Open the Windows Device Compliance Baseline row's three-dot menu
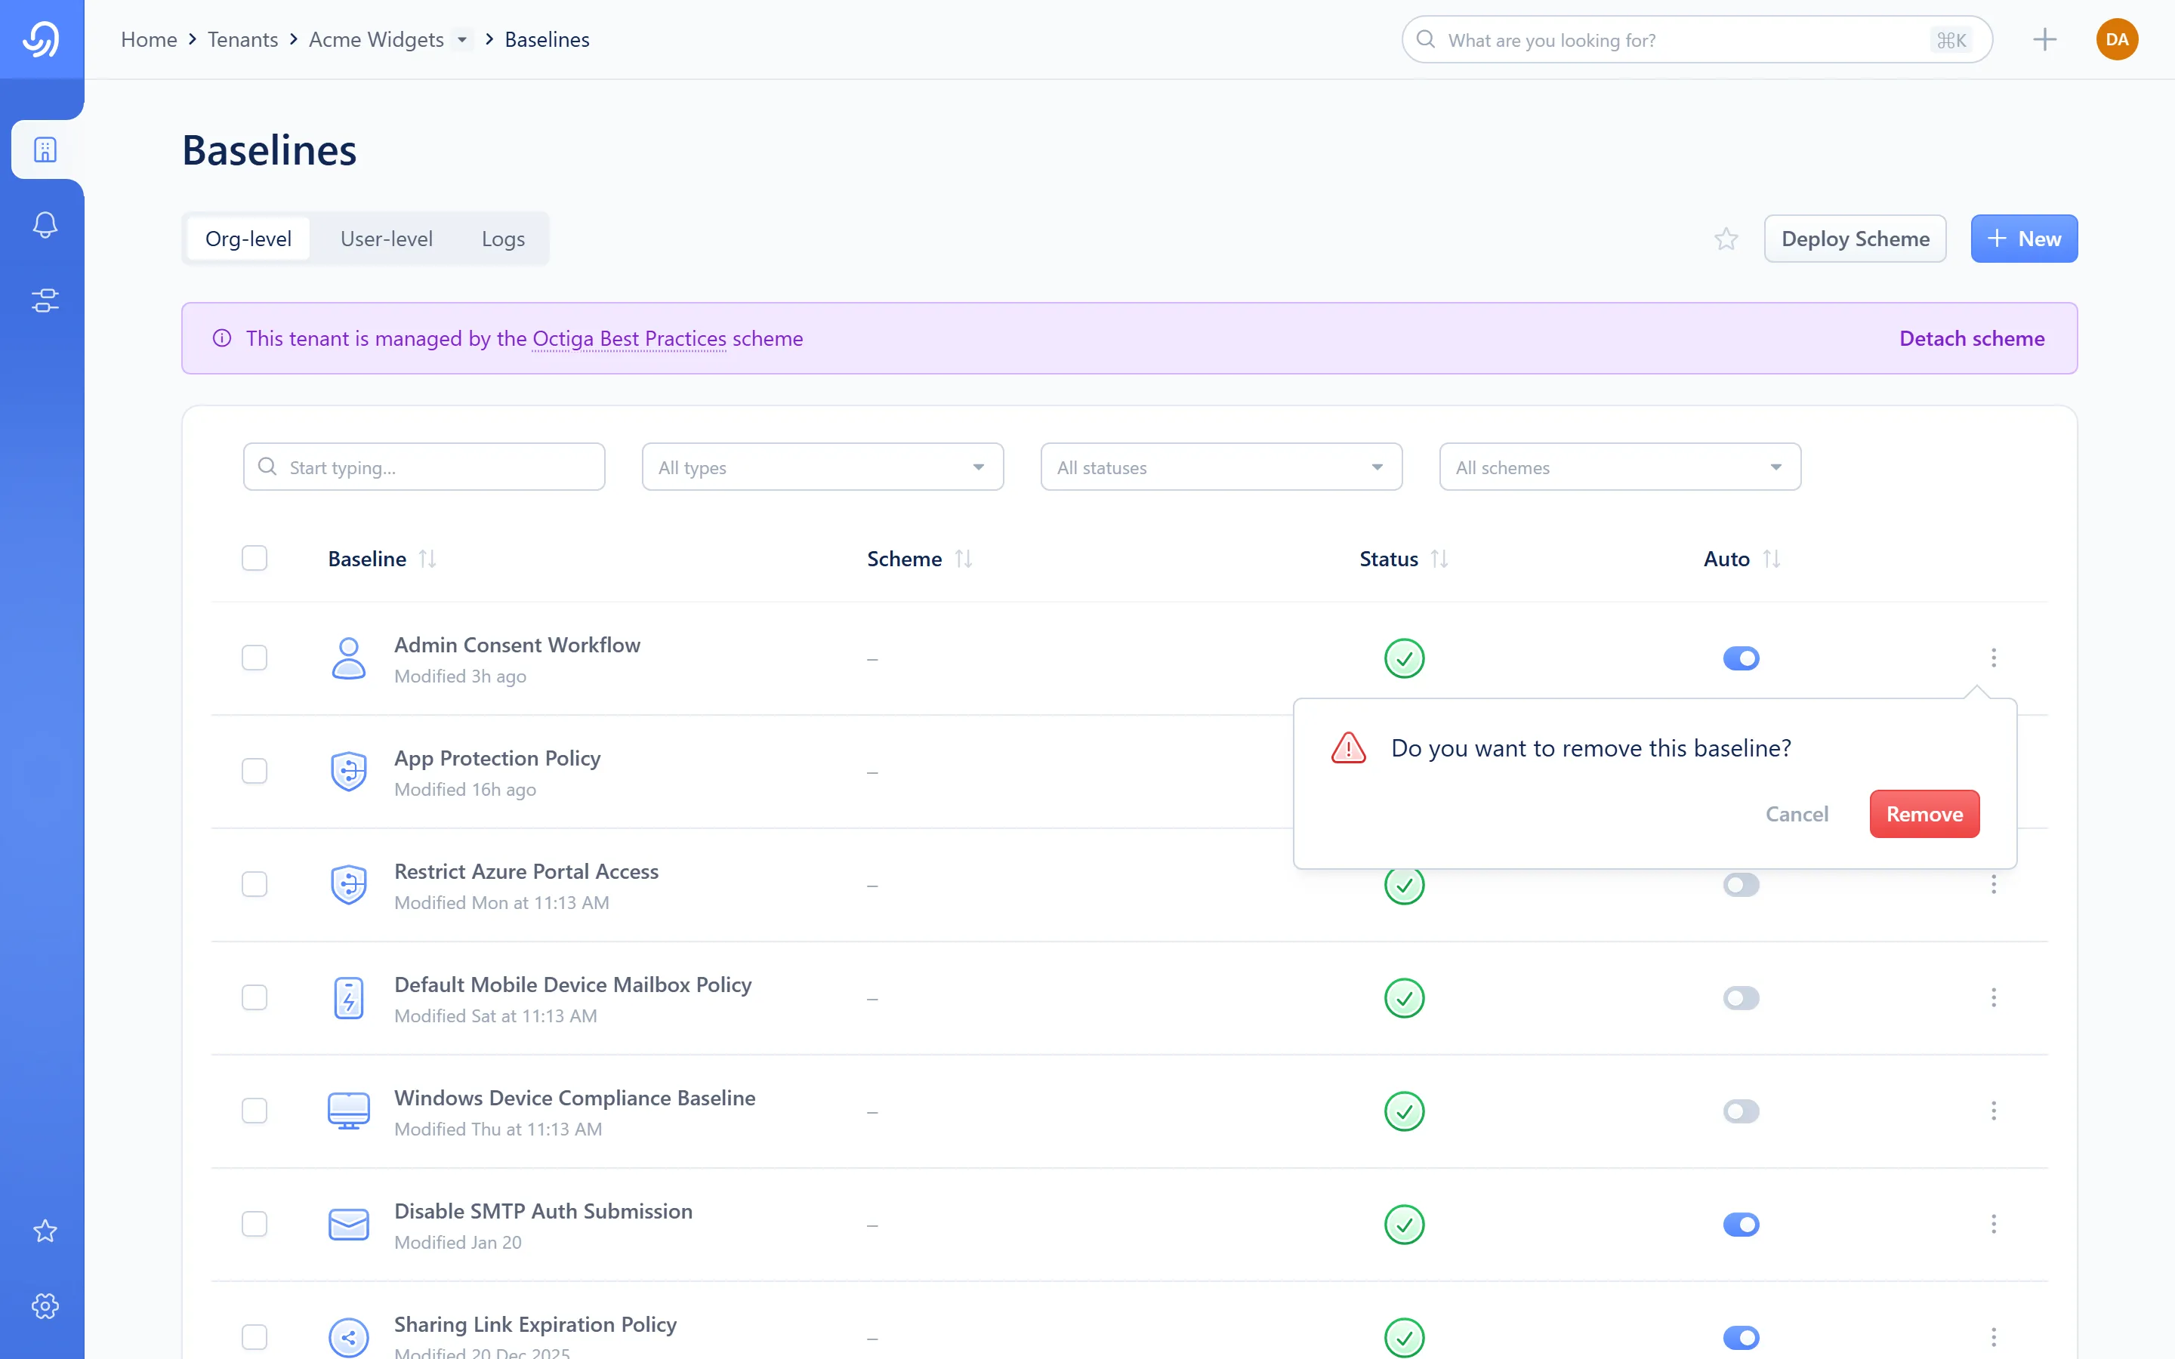 pos(1994,1111)
